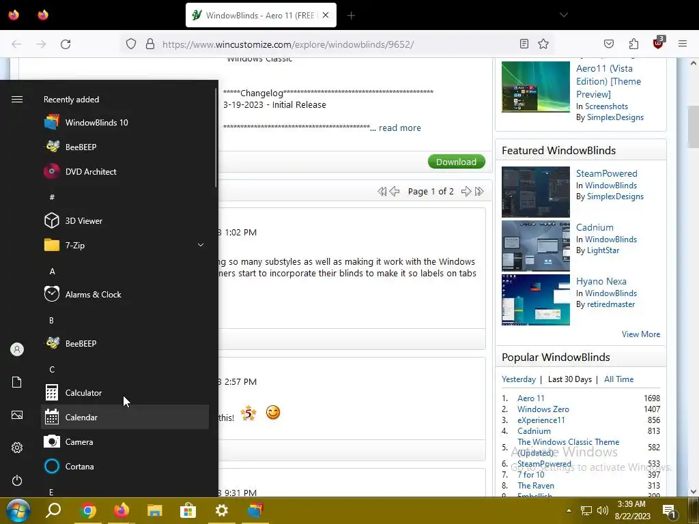Go to next comments page arrow
The width and height of the screenshot is (699, 524).
(466, 192)
